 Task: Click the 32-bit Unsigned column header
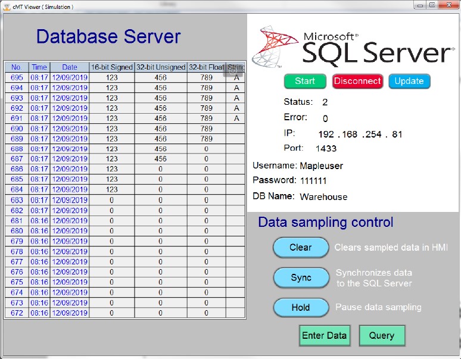161,67
